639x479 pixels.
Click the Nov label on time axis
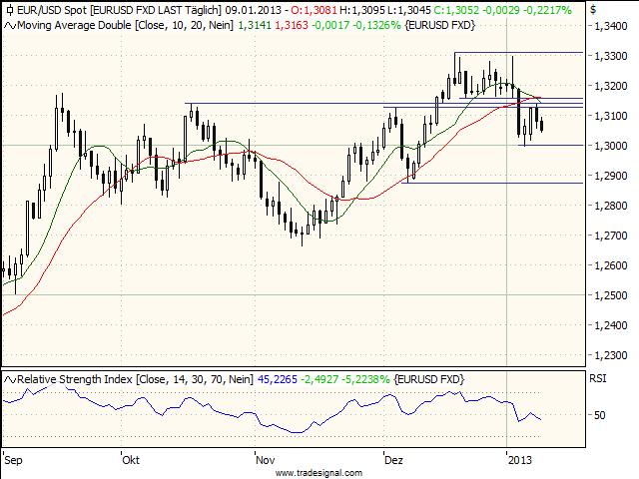click(x=265, y=461)
